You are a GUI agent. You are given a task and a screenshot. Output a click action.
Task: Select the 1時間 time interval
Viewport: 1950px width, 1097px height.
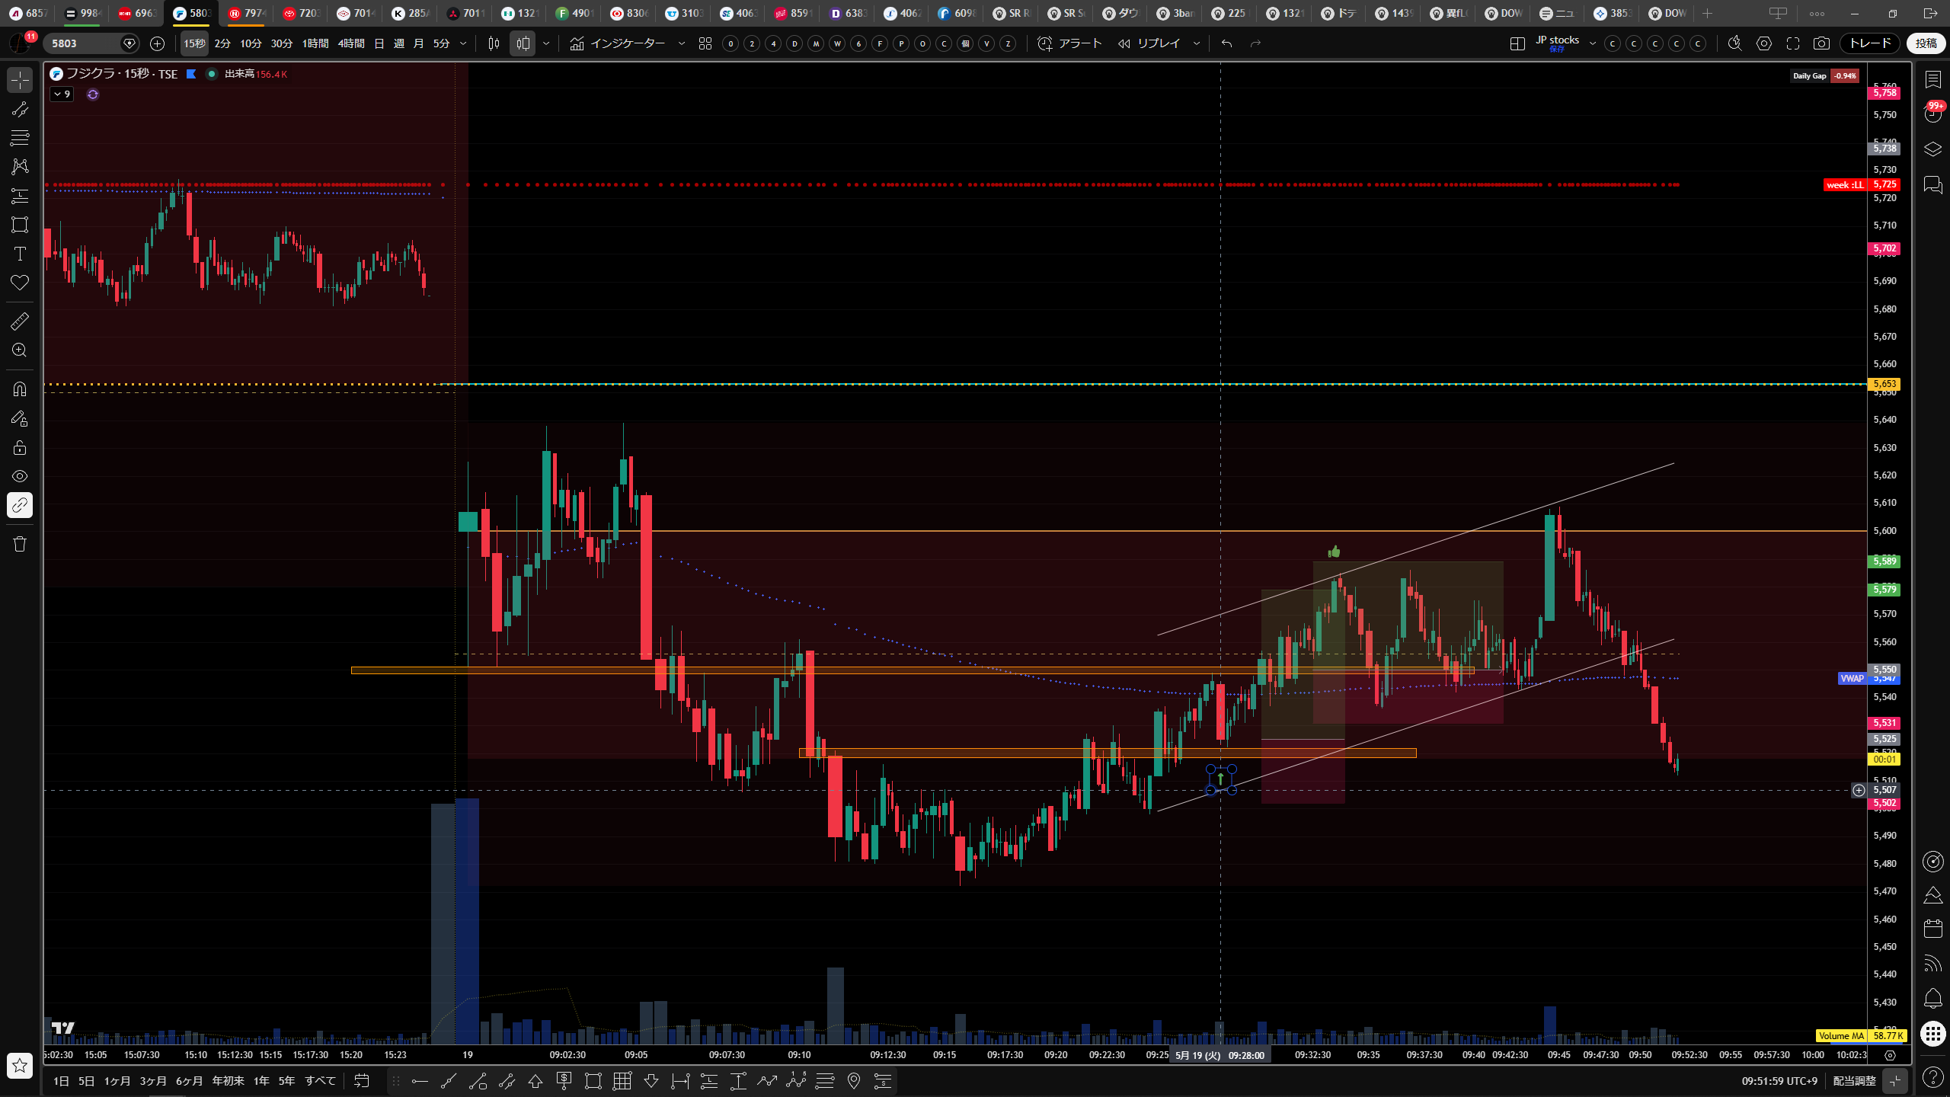coord(315,43)
